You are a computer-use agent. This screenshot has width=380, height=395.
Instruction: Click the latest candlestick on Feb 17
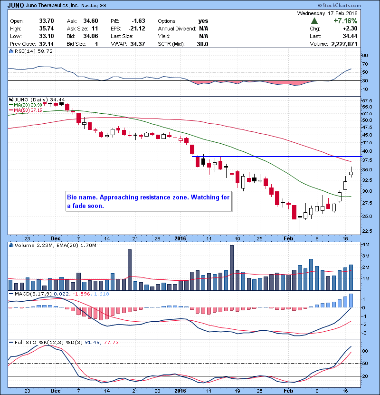(351, 173)
